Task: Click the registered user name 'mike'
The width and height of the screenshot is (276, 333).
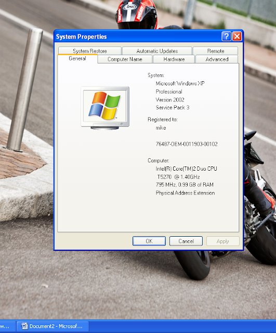Action: (161, 128)
